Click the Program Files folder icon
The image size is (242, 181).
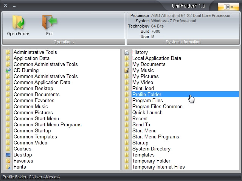127,101
